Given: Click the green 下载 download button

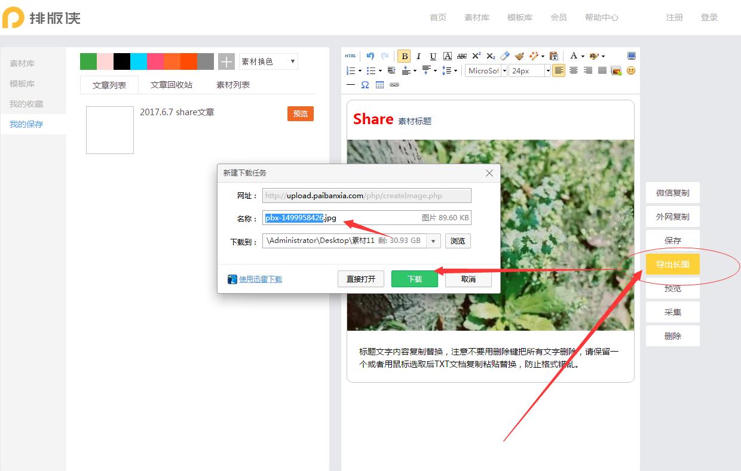Looking at the screenshot, I should tap(415, 279).
